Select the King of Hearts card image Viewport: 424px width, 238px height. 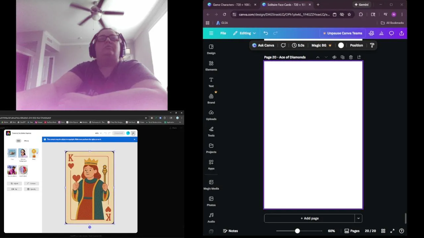[x=90, y=187]
